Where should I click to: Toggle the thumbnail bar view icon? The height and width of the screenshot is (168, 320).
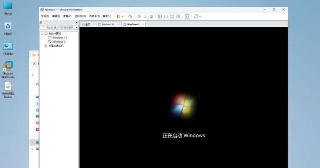[x=166, y=16]
